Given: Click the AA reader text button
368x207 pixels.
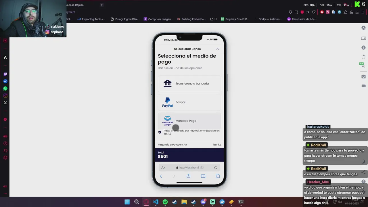Looking at the screenshot, I should (163, 168).
